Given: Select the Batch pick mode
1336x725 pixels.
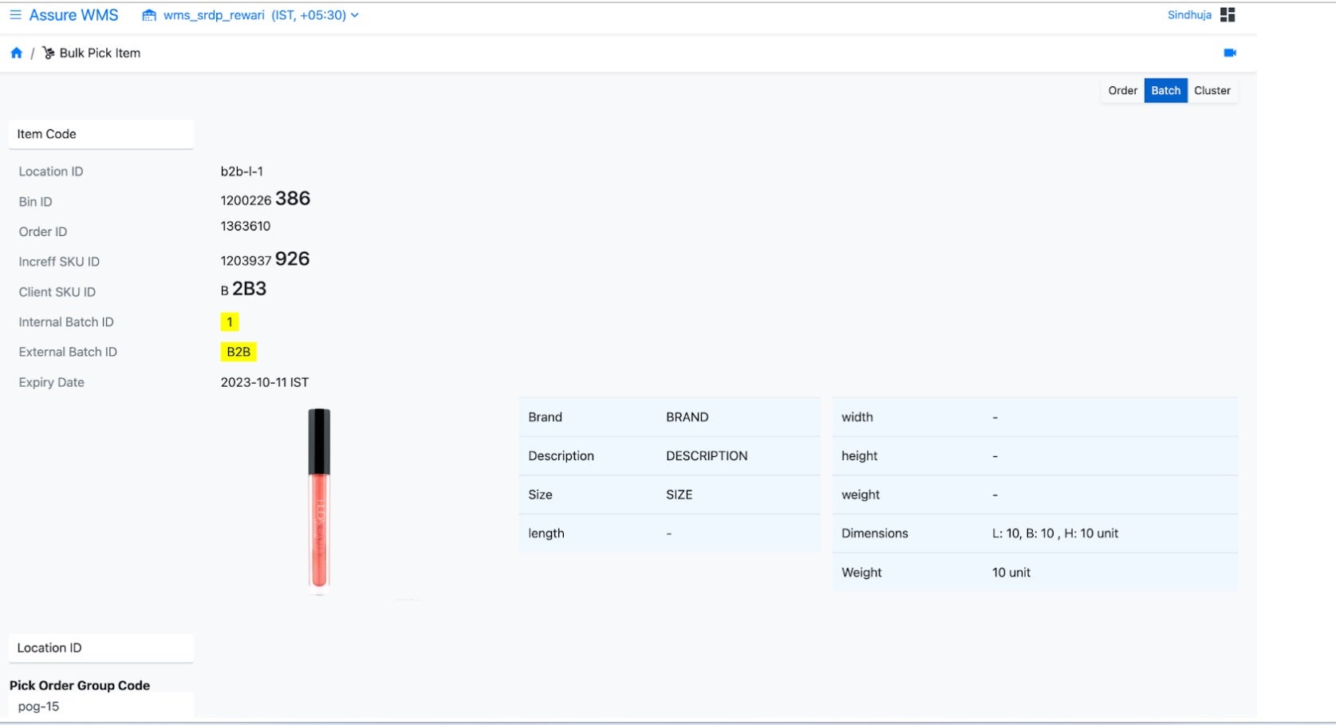Looking at the screenshot, I should click(x=1165, y=91).
